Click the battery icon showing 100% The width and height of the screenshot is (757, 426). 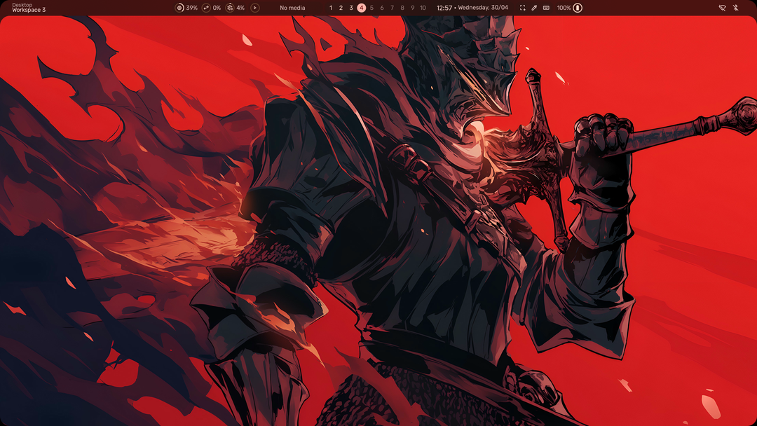(x=578, y=8)
